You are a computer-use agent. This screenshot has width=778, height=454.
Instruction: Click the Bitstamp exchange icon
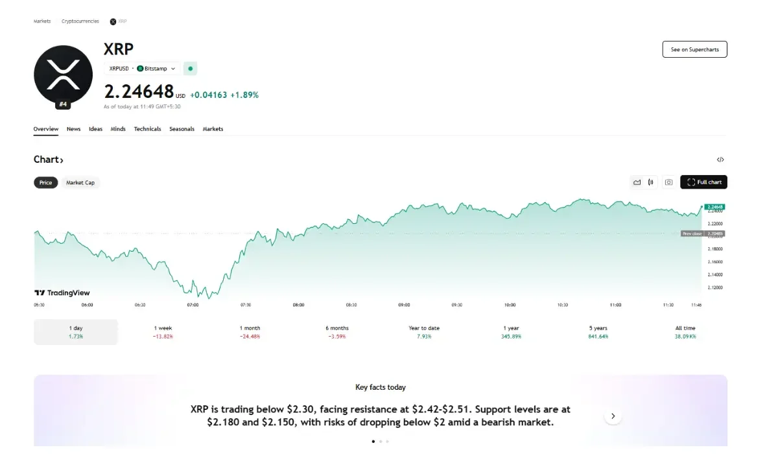click(140, 68)
